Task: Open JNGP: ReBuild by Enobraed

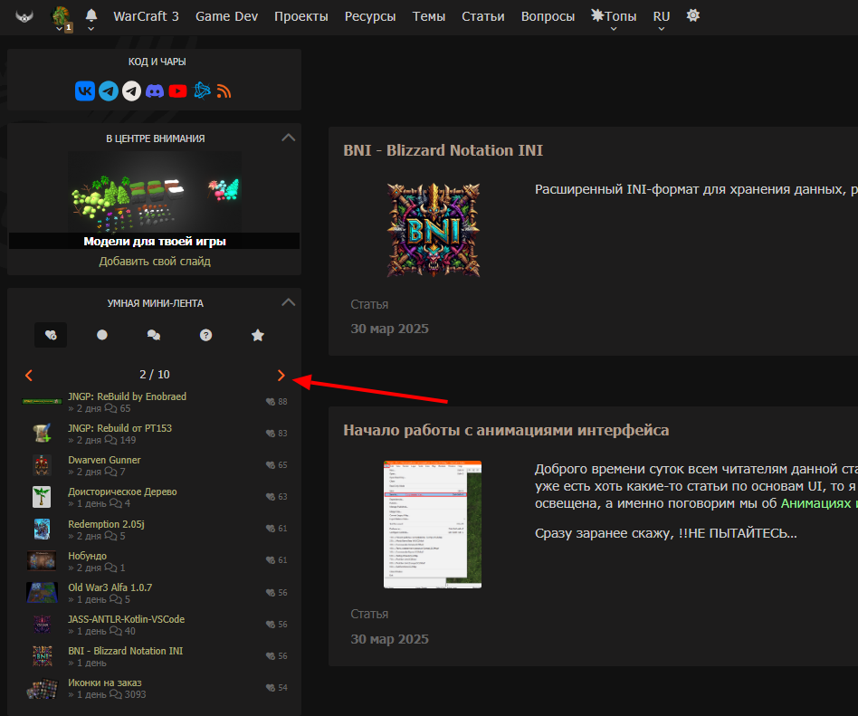Action: coord(127,396)
